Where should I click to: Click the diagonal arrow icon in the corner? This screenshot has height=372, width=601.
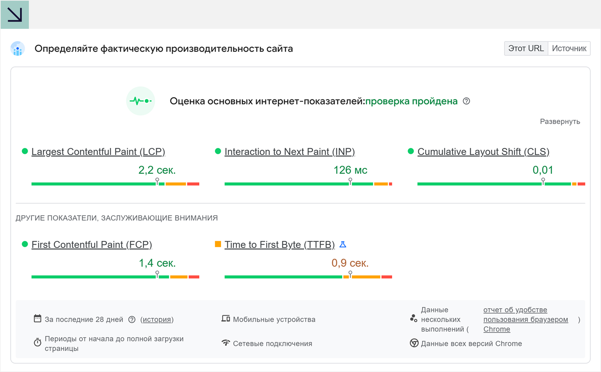coord(15,15)
